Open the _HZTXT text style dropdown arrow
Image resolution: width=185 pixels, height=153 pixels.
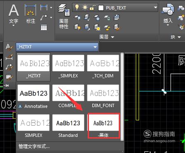click(95, 47)
